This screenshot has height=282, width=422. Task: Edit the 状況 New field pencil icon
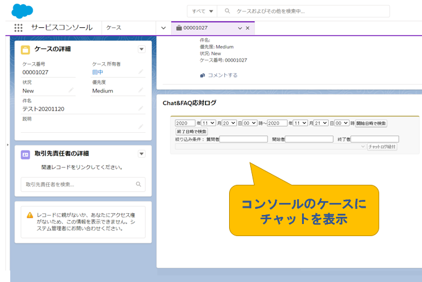(71, 90)
